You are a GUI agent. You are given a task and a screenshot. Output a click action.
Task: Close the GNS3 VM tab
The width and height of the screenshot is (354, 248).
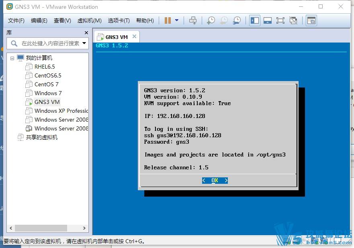coord(135,37)
